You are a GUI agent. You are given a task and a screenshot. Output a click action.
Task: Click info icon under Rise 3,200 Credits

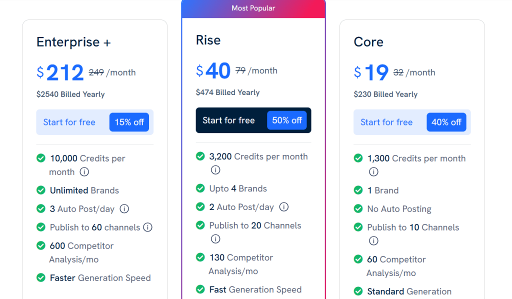point(215,170)
